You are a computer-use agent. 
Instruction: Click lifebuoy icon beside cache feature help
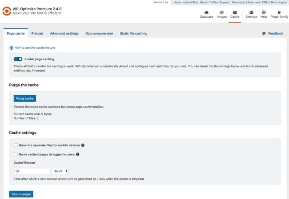(x=11, y=48)
